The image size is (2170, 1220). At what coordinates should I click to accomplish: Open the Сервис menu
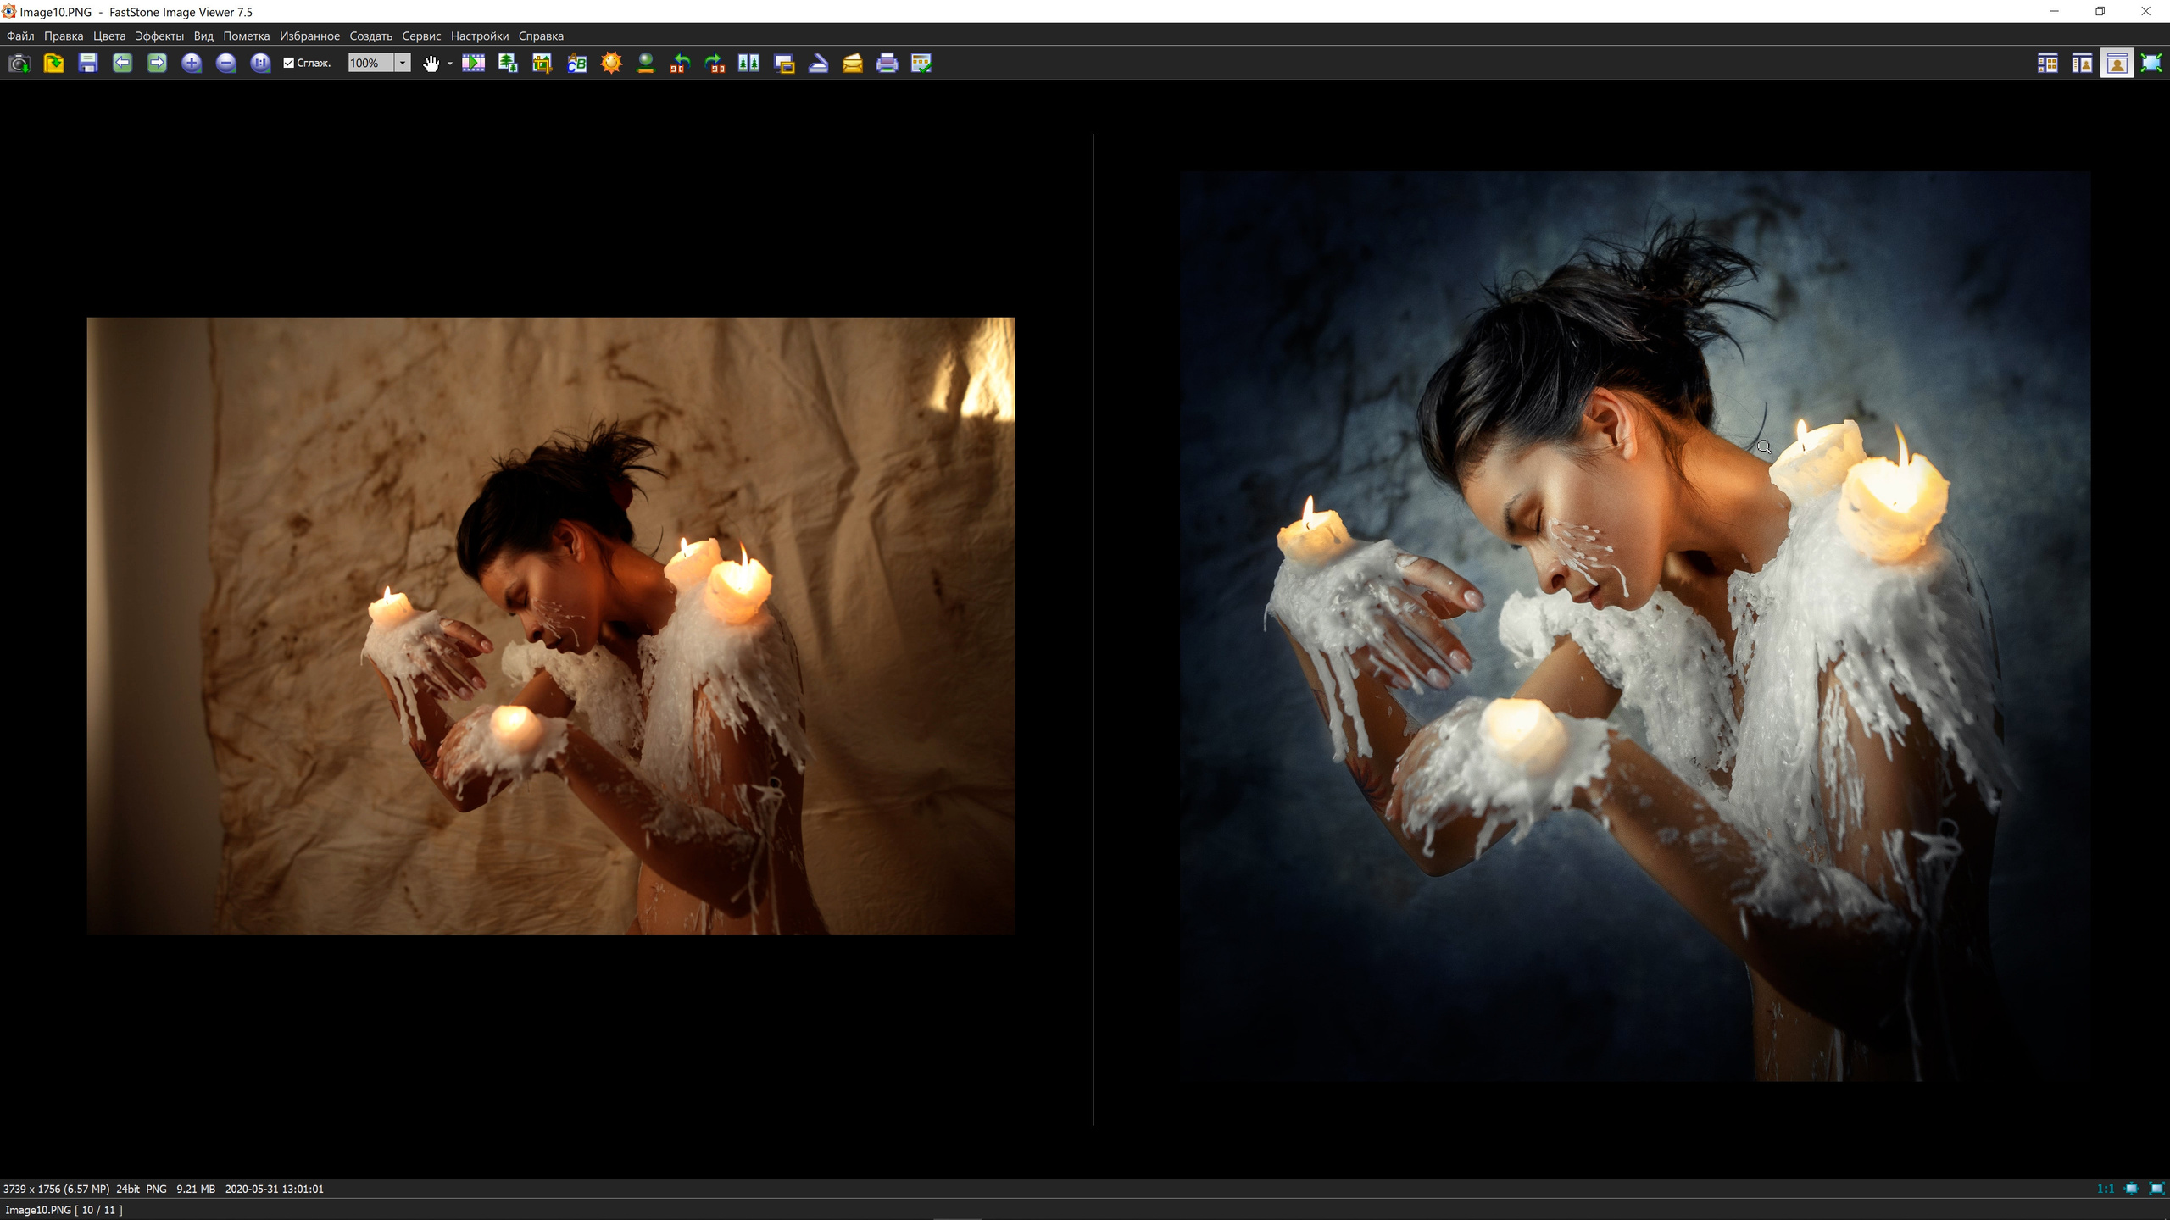pyautogui.click(x=420, y=36)
